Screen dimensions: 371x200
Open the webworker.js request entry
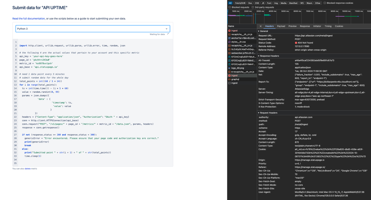[x=242, y=53]
